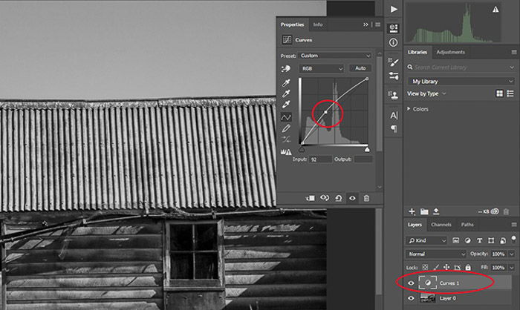Reset the curve to adjustment defaults
The image size is (520, 310).
click(x=338, y=198)
